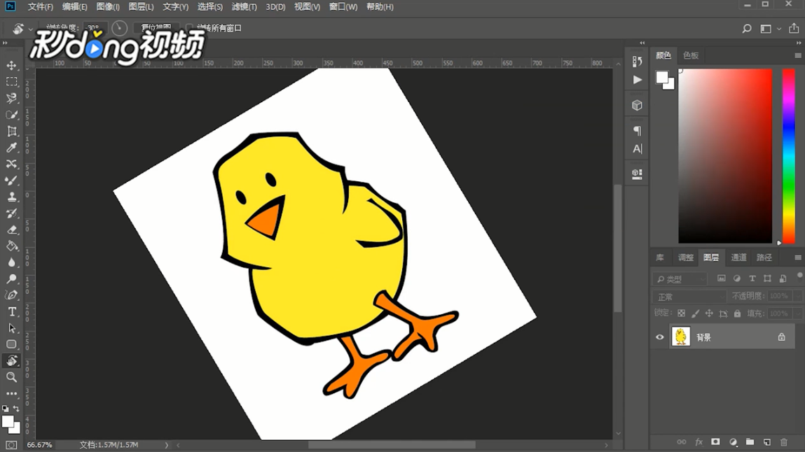Turn layer filtering on or off
This screenshot has width=805, height=452.
(x=799, y=276)
